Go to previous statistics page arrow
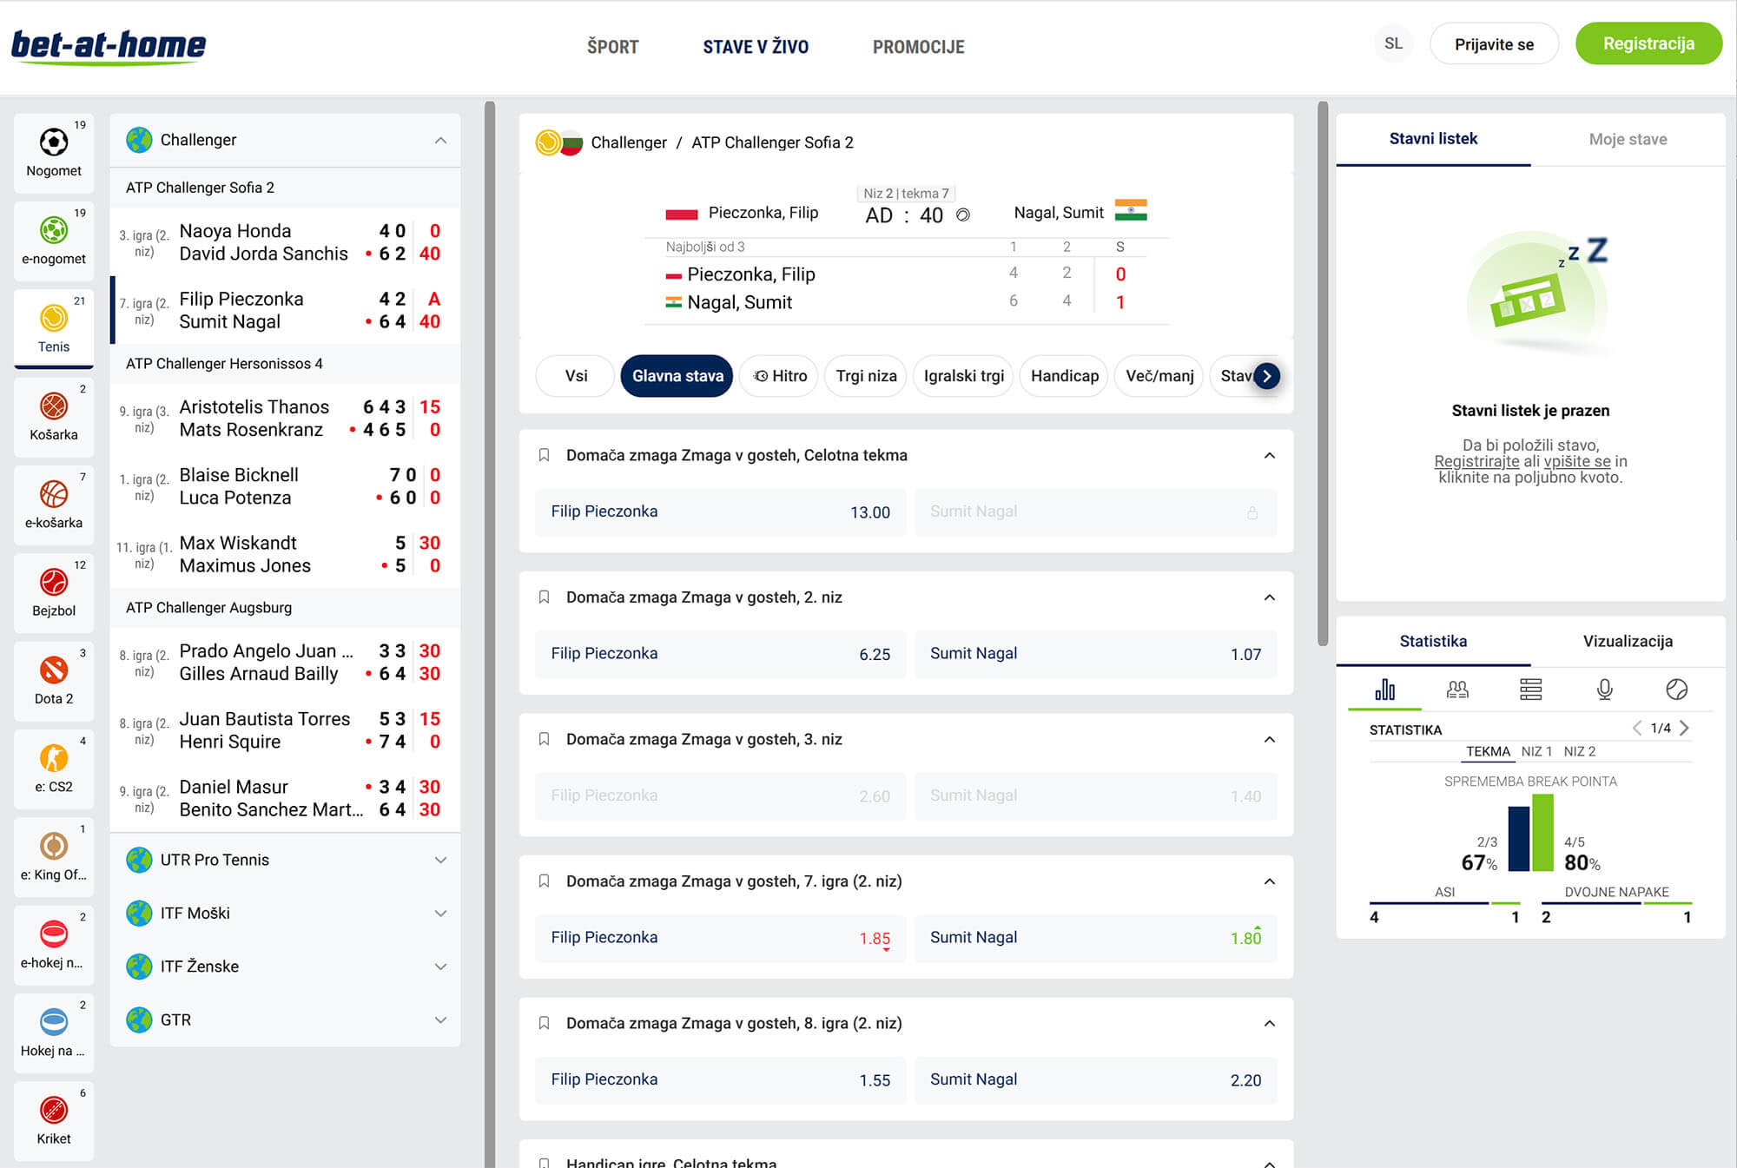Screen dimensions: 1737x1168 pos(1637,729)
